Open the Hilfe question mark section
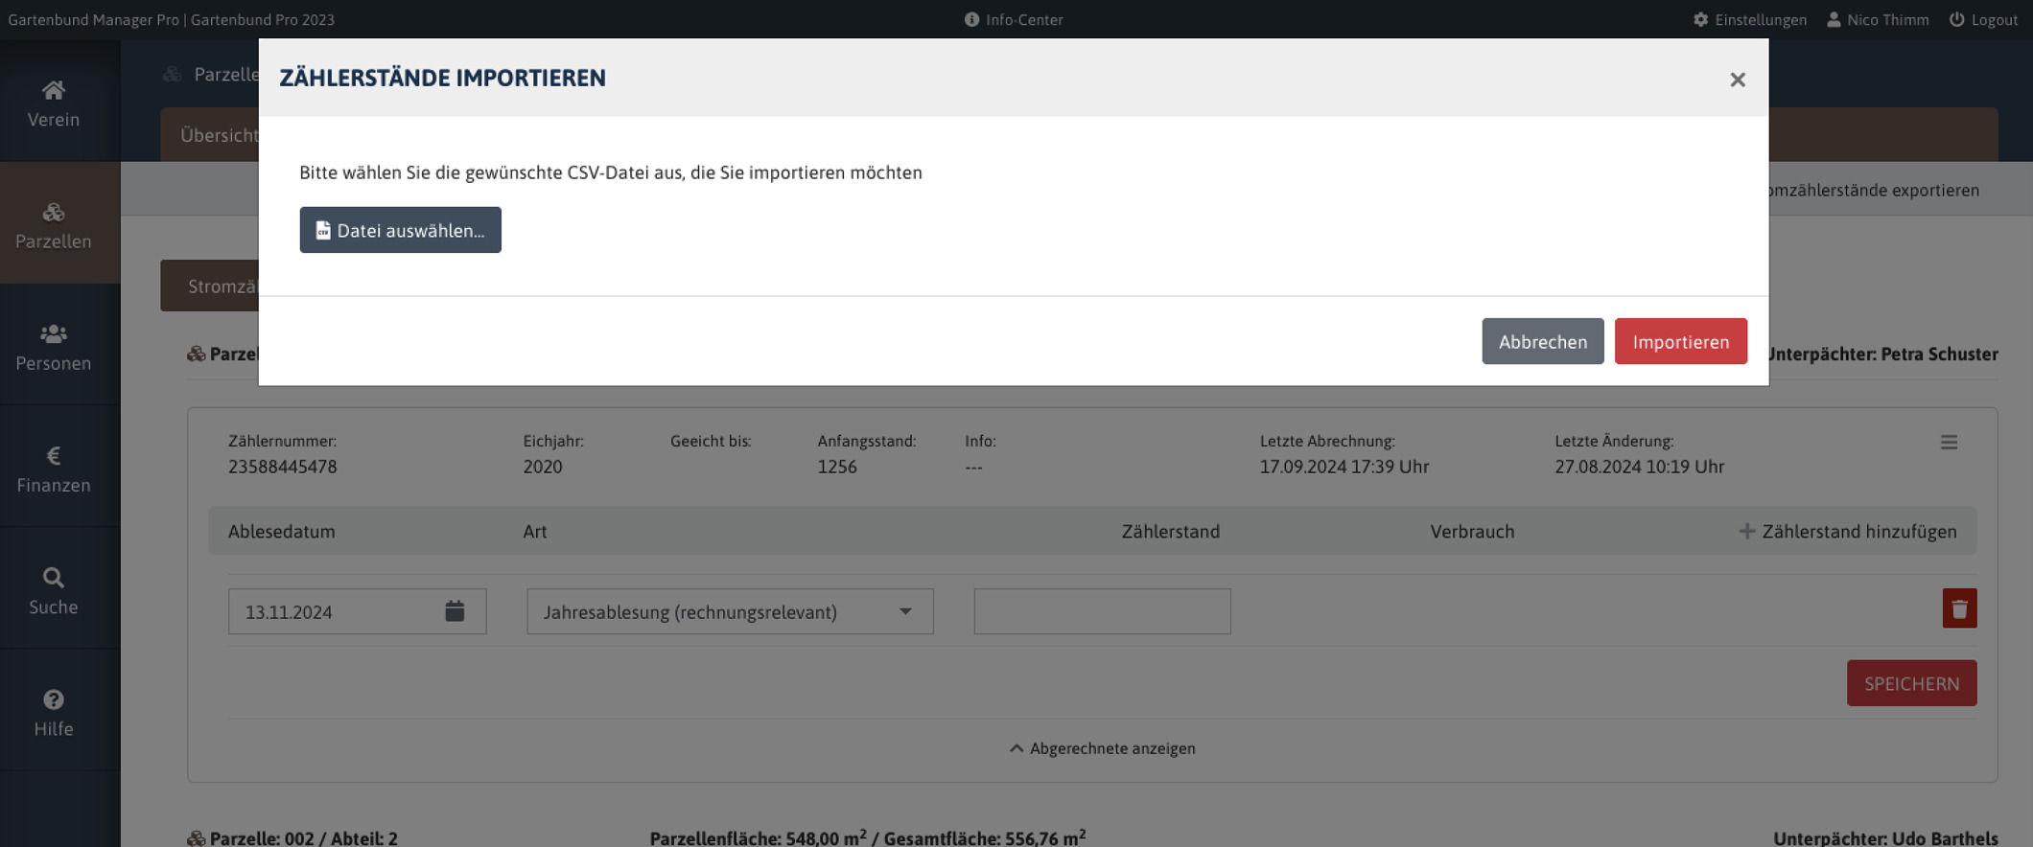 coord(54,712)
